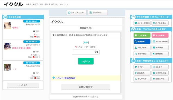Click もっと見る under the diary list

click(x=23, y=85)
